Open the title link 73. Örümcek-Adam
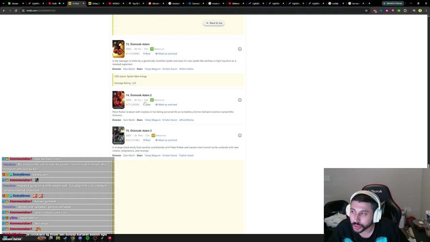Image resolution: width=430 pixels, height=242 pixels. [137, 44]
